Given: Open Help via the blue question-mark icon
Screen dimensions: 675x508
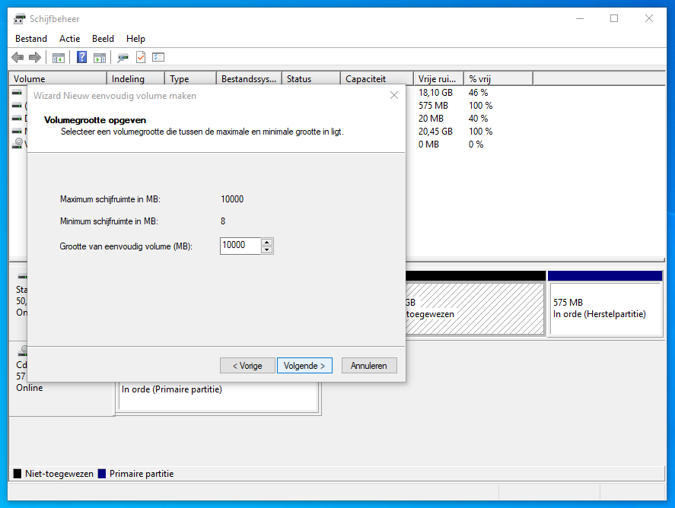Looking at the screenshot, I should (82, 58).
